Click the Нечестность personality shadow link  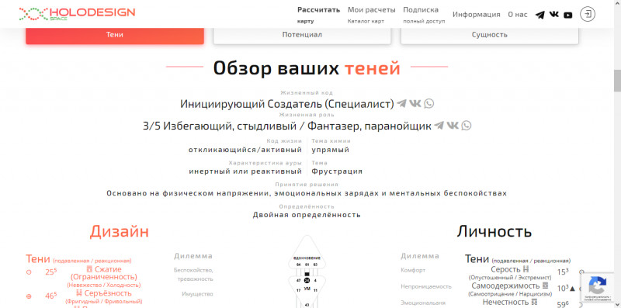[x=506, y=302]
